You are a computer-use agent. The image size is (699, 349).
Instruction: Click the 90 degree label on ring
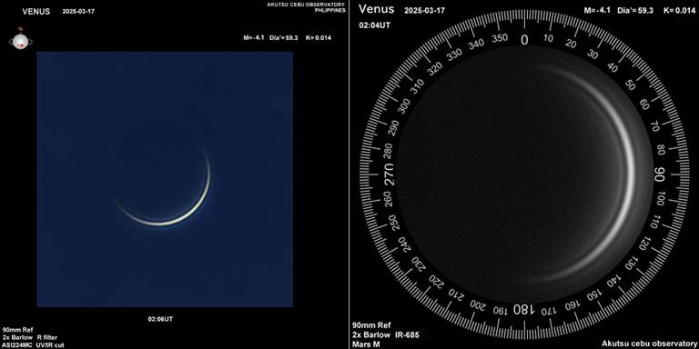point(659,174)
